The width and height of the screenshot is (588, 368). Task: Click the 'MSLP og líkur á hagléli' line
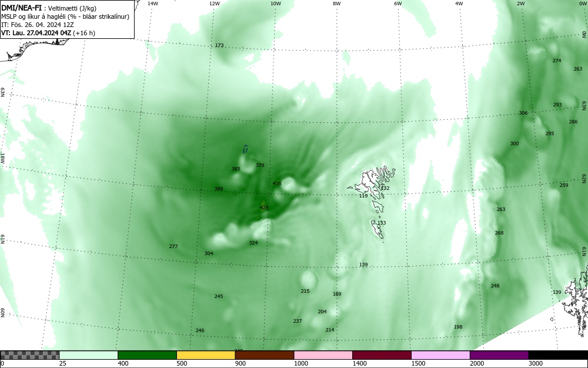(x=65, y=16)
